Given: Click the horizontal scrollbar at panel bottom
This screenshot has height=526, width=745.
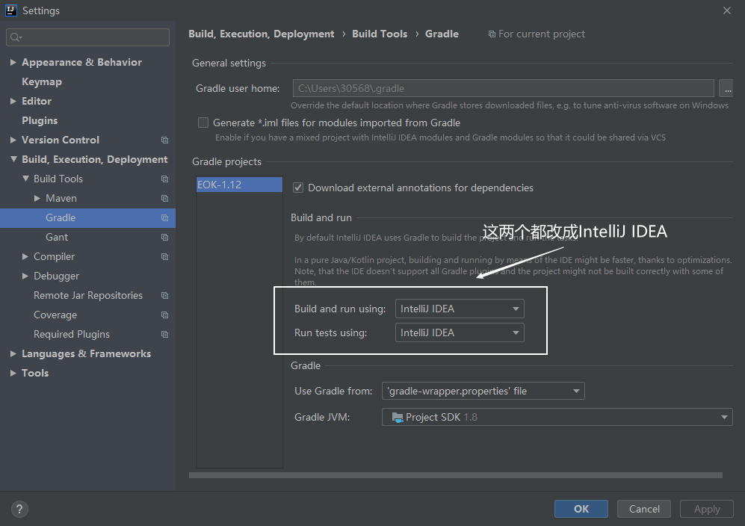Looking at the screenshot, I should pos(456,476).
